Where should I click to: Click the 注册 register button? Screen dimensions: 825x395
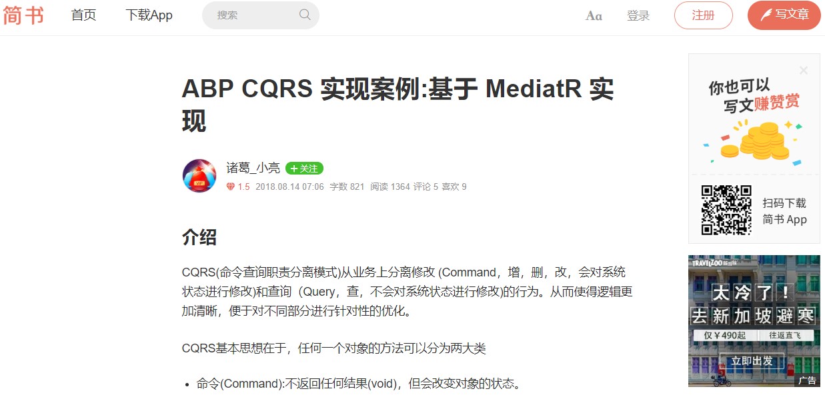click(x=704, y=15)
